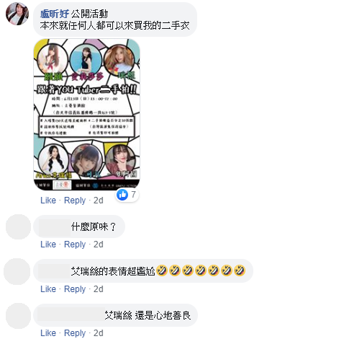Reply to the 艾瑞絲的表情超尷尬 comment
362x339 pixels.
(x=75, y=289)
